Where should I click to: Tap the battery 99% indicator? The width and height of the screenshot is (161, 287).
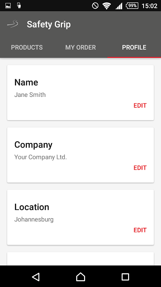click(x=132, y=6)
